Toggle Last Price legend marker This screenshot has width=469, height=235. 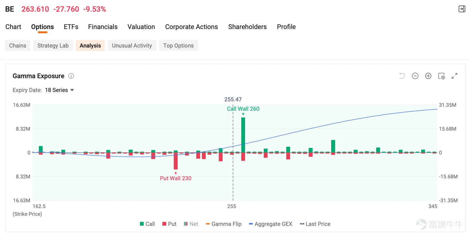point(315,224)
